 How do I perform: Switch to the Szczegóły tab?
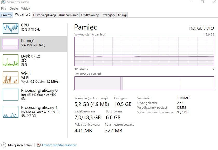point(108,15)
